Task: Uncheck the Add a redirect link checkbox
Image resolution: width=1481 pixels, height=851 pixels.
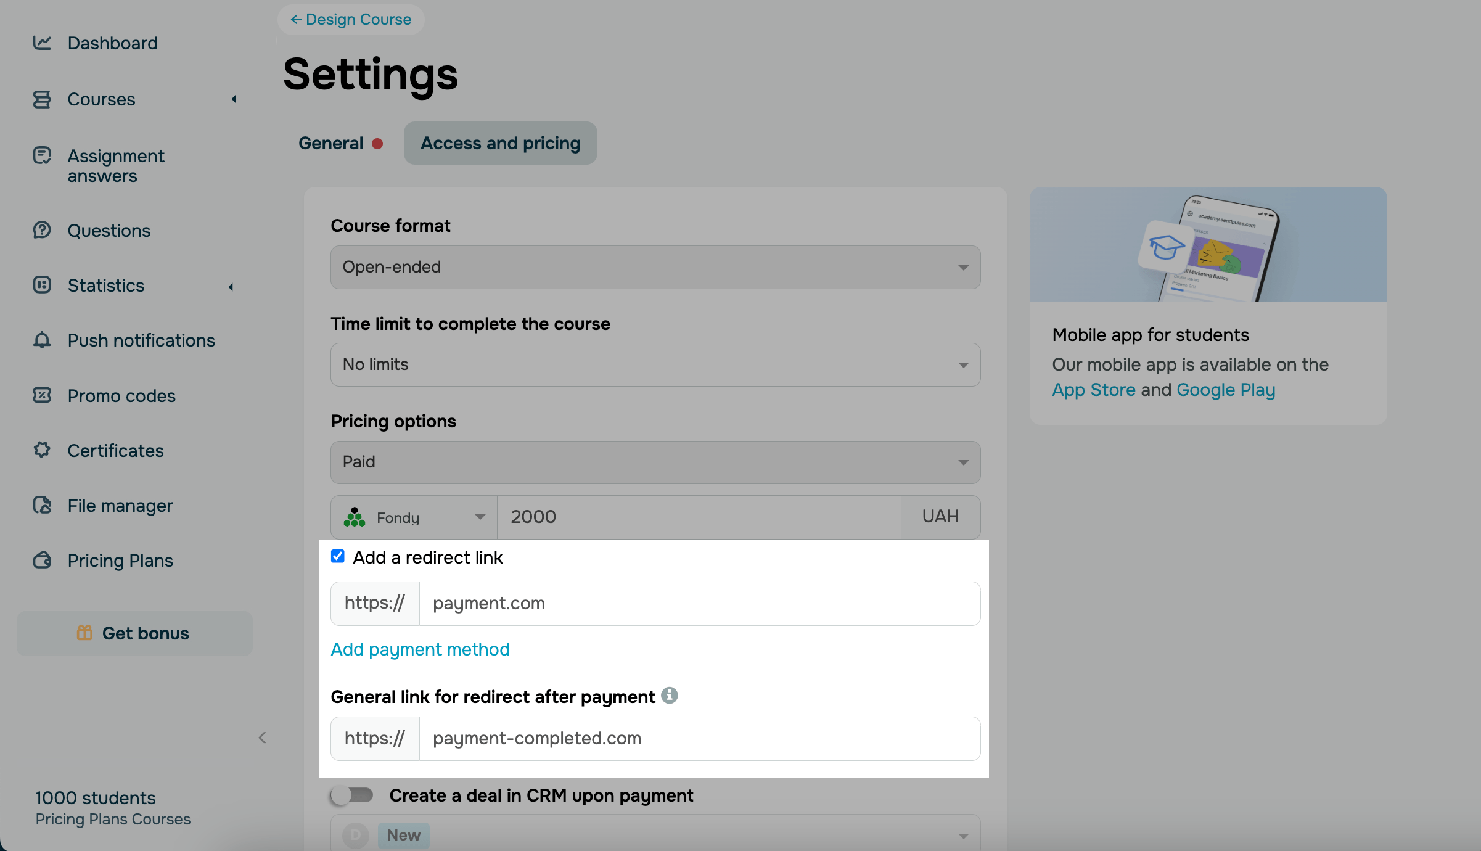Action: (x=338, y=556)
